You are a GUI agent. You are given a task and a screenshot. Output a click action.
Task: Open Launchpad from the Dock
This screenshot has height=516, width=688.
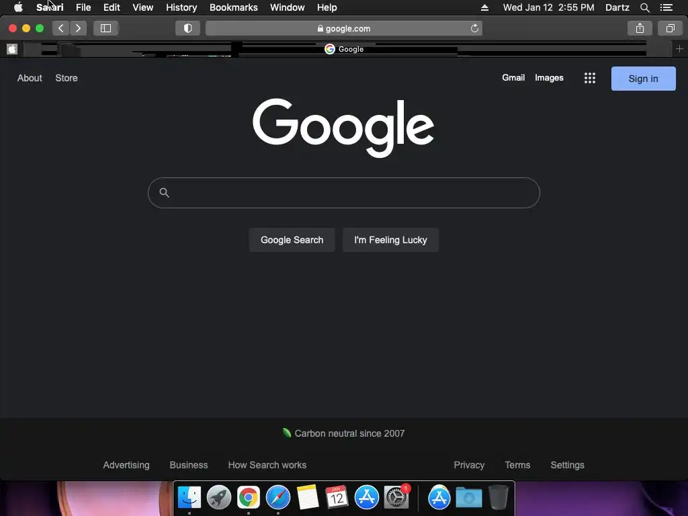pos(218,498)
